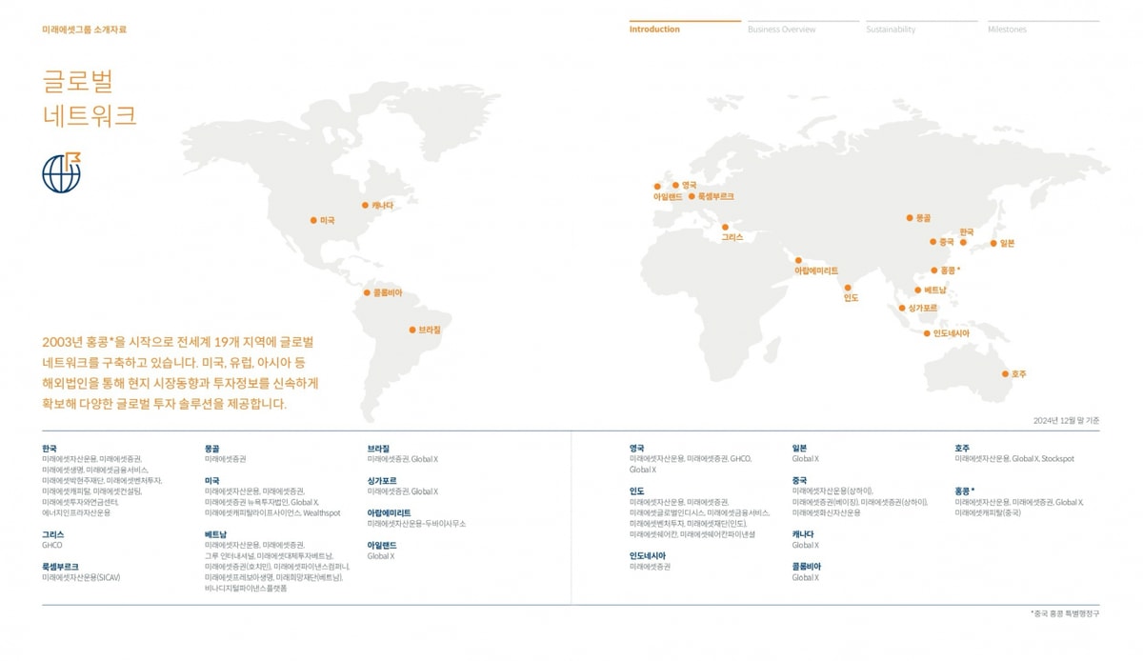Select the 아랍에미리트 marker dot on the map
The height and width of the screenshot is (661, 1143).
tap(798, 260)
